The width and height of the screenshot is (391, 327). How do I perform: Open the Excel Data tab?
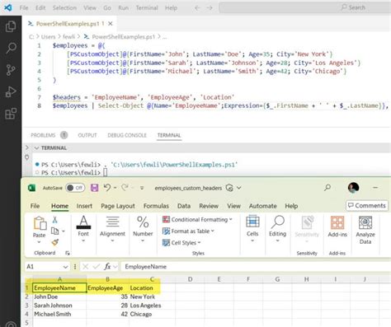pyautogui.click(x=184, y=206)
